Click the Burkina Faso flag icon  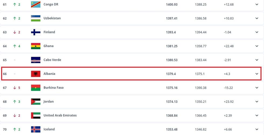36,88
